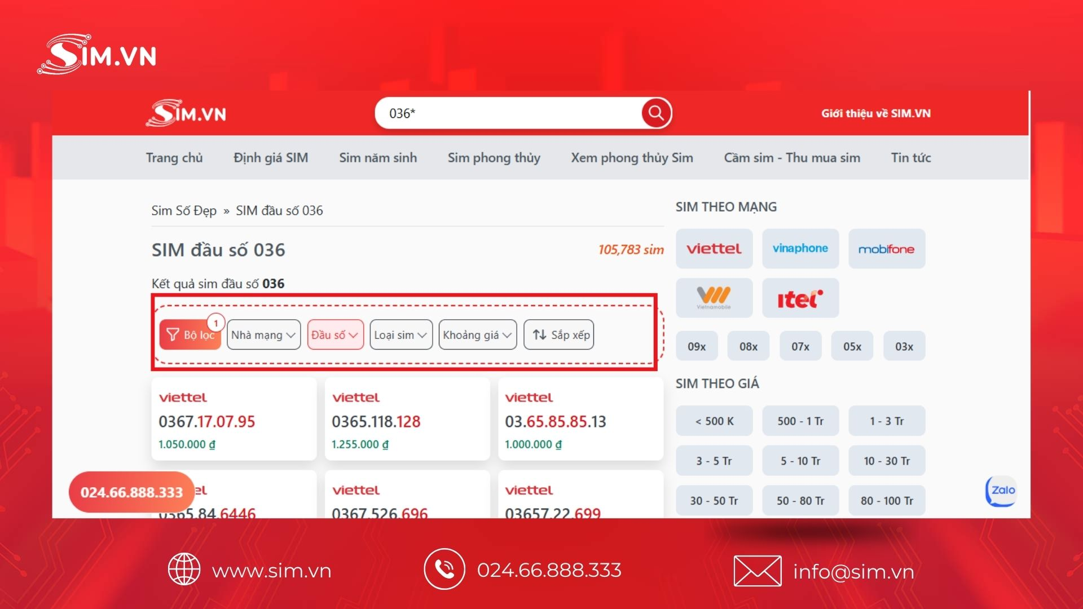Open the Zalo chat icon
The image size is (1083, 609).
pyautogui.click(x=1001, y=491)
